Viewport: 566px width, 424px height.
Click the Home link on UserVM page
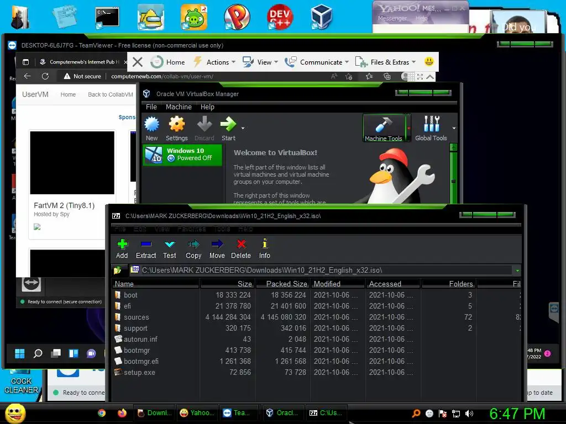pyautogui.click(x=68, y=94)
